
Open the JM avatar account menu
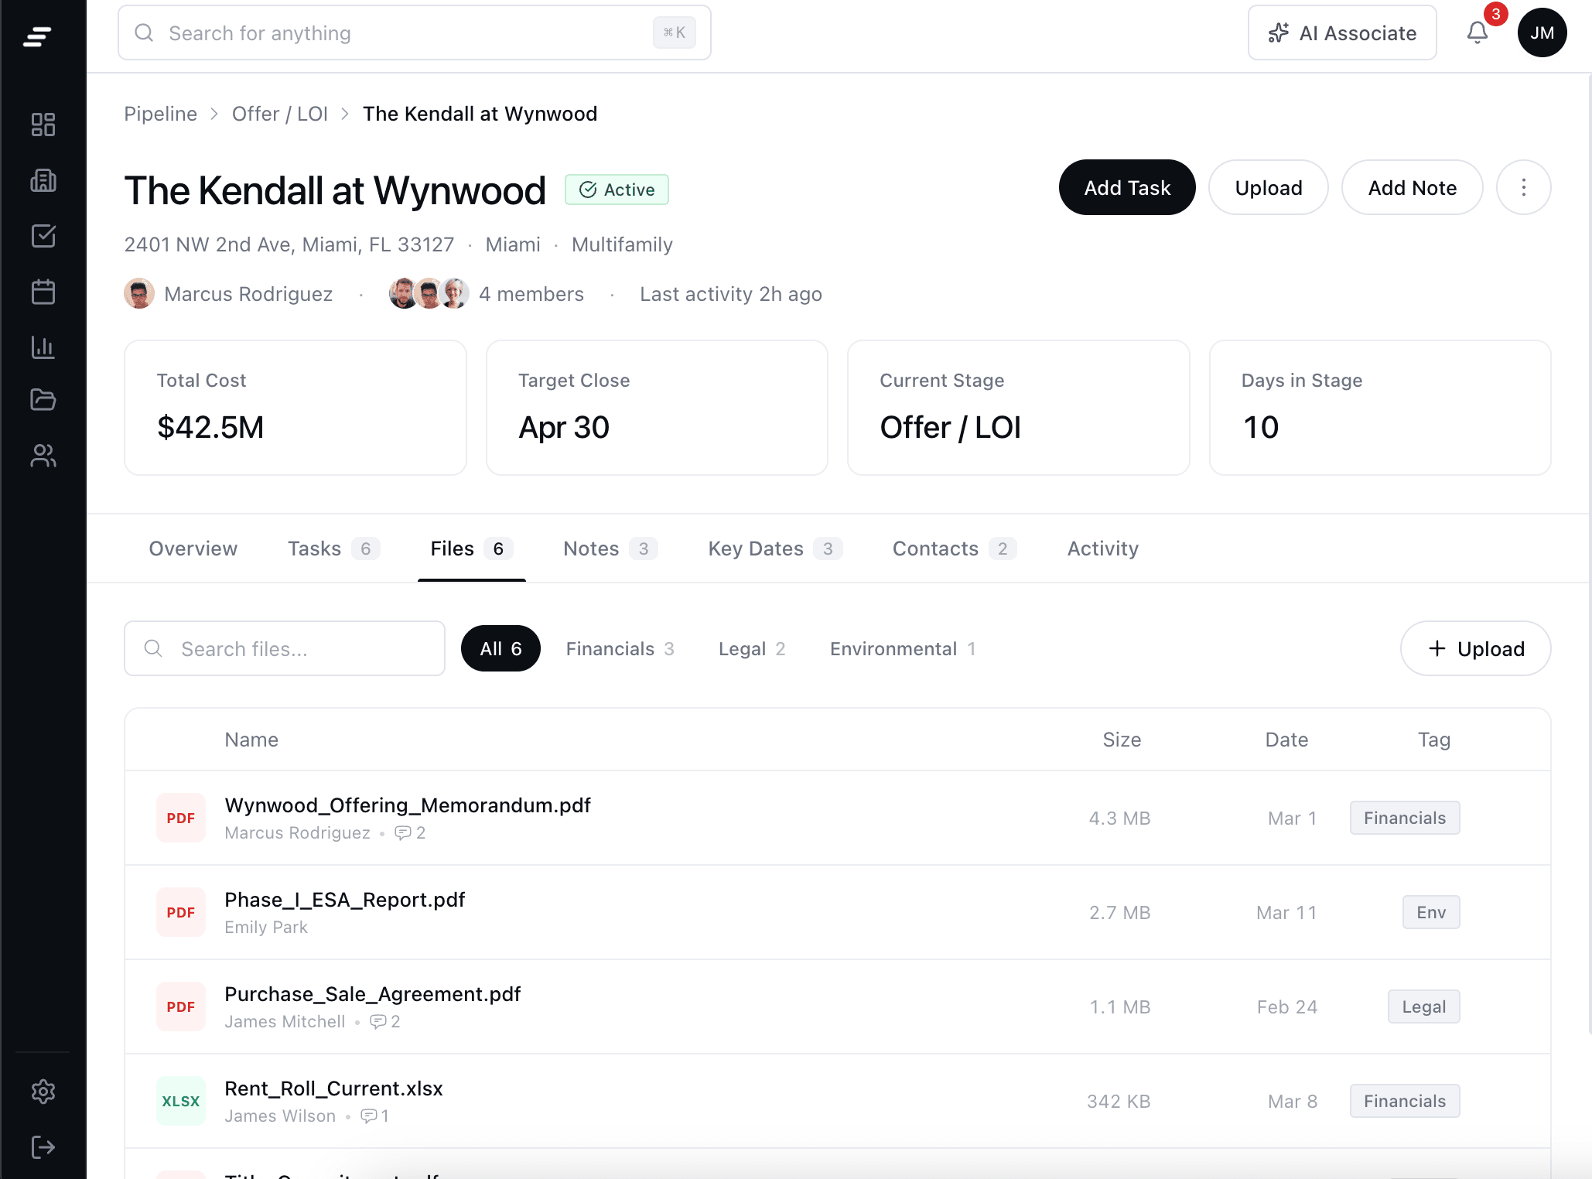(x=1542, y=32)
